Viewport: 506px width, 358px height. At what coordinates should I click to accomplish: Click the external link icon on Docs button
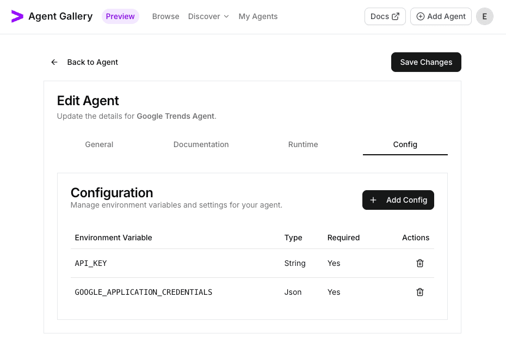[x=396, y=16]
